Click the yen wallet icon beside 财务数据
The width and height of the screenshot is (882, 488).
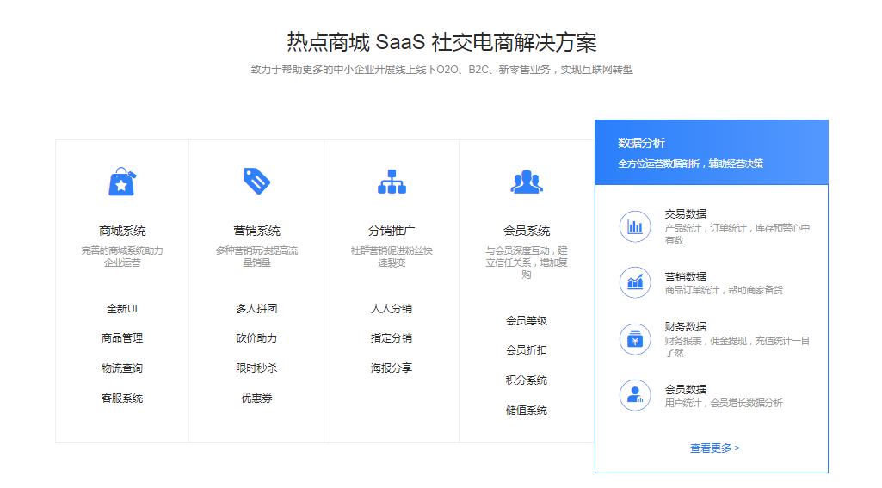tap(635, 339)
